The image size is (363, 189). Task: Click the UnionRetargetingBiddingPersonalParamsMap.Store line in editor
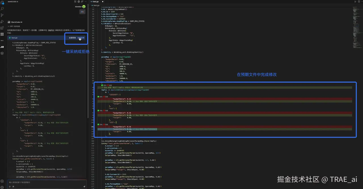point(129,141)
